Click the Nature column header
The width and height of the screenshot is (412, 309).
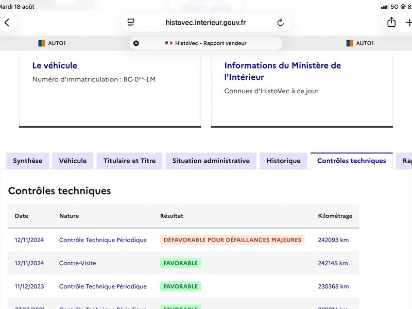(x=69, y=216)
